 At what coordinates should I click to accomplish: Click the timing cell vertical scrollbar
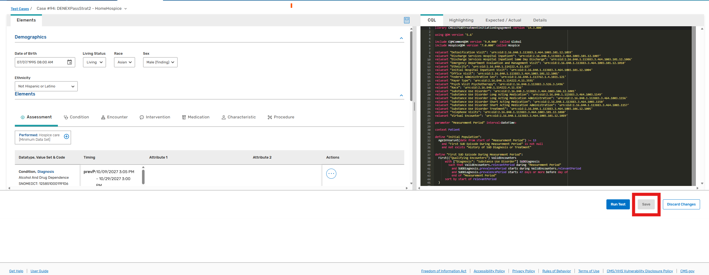click(x=143, y=176)
